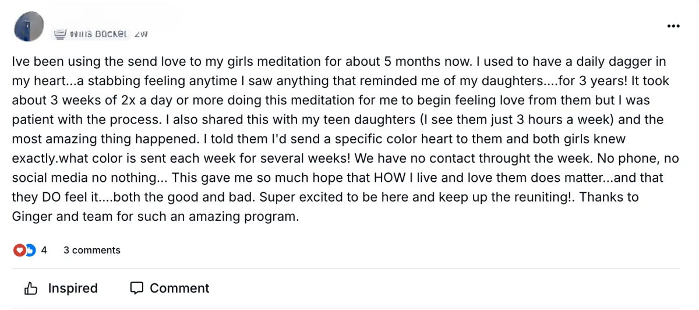The width and height of the screenshot is (699, 310).
Task: Click the word 'patient' in the post
Action: [30, 119]
